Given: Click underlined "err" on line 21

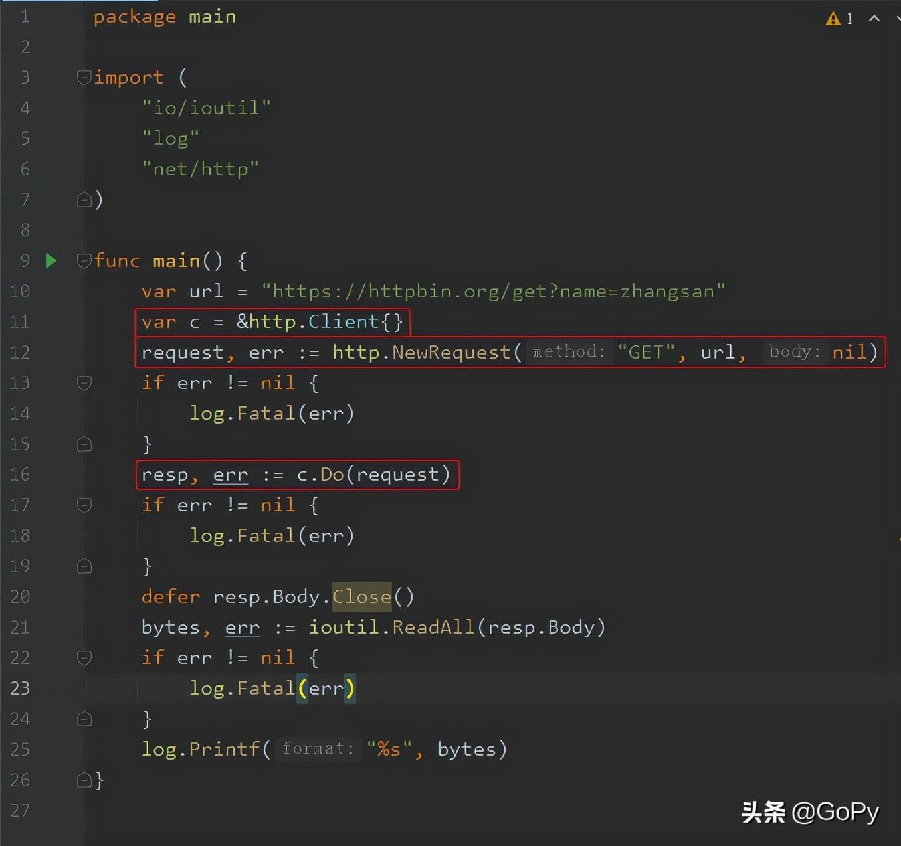Looking at the screenshot, I should 243,627.
